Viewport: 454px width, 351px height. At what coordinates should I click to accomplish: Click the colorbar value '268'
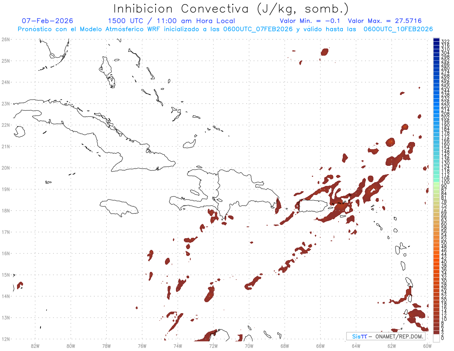445,75
